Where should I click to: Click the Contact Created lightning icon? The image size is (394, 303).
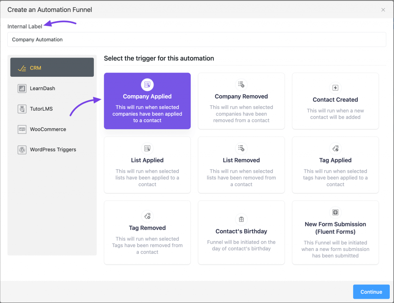click(335, 88)
